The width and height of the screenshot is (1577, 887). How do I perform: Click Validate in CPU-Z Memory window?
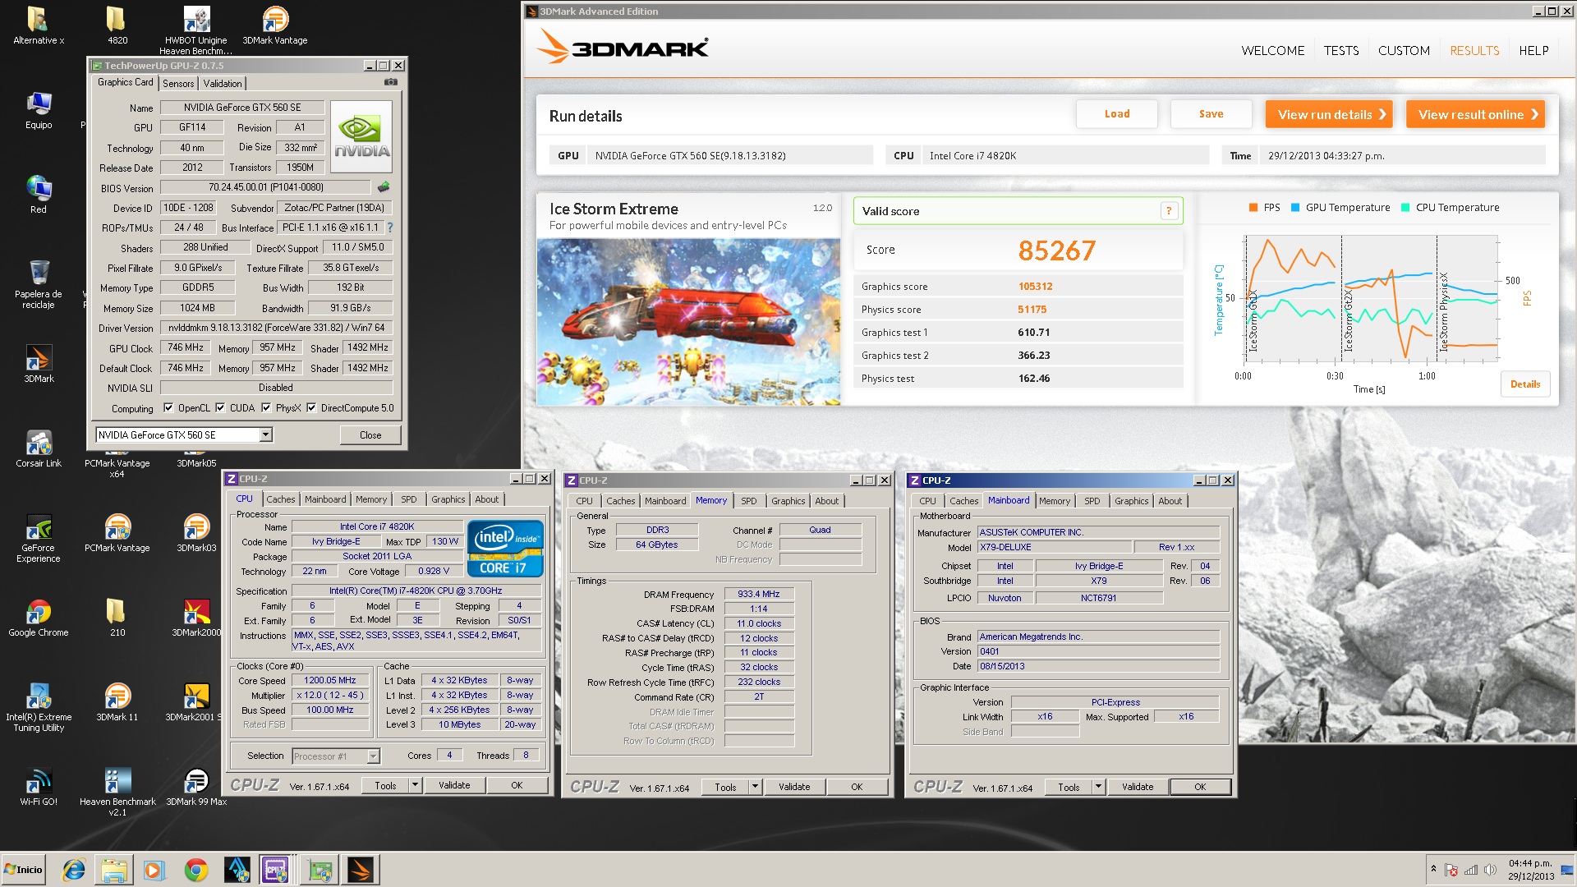[x=794, y=787]
